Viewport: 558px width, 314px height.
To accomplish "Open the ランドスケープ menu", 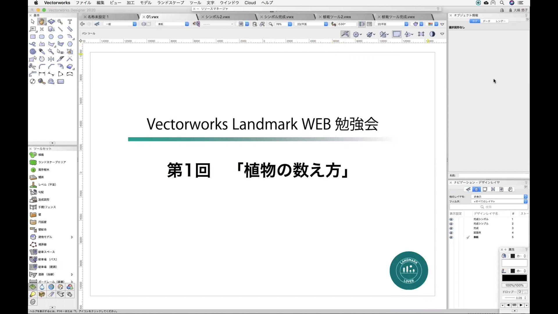I will 171,3.
